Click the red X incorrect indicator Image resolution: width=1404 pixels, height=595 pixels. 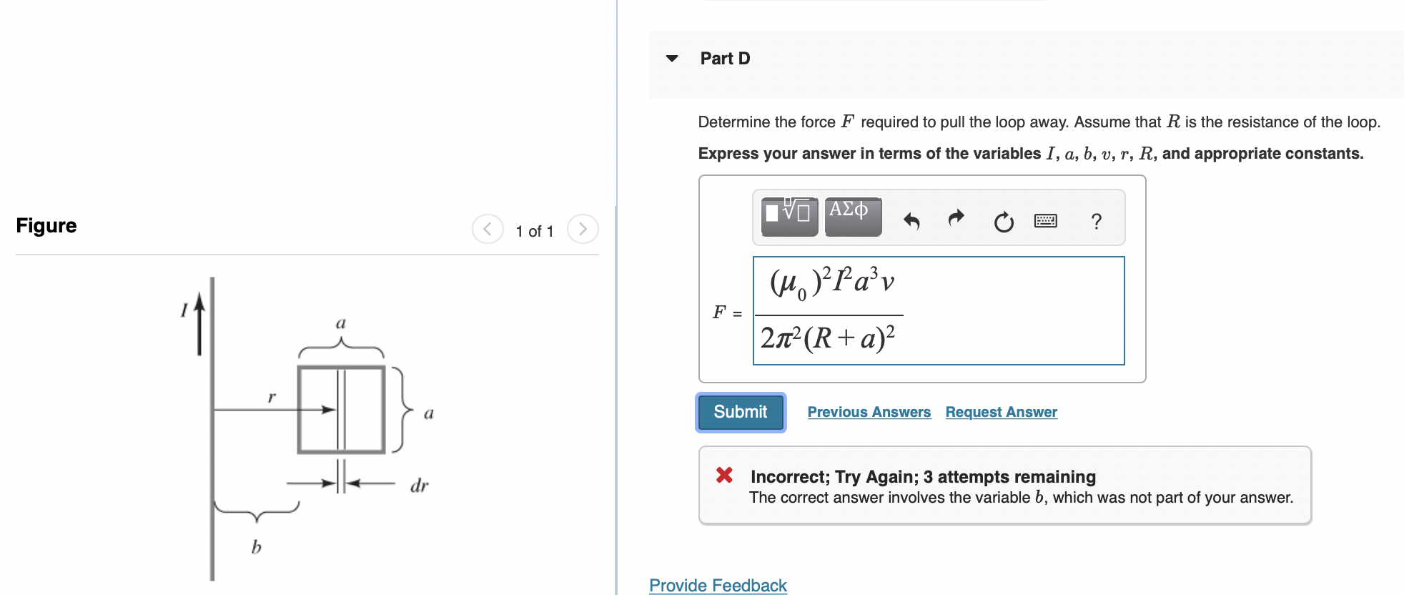[723, 476]
